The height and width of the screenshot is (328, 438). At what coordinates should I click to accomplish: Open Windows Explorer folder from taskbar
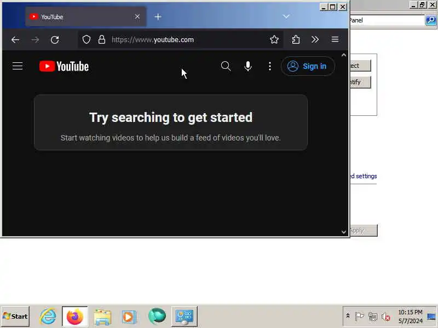(102, 317)
